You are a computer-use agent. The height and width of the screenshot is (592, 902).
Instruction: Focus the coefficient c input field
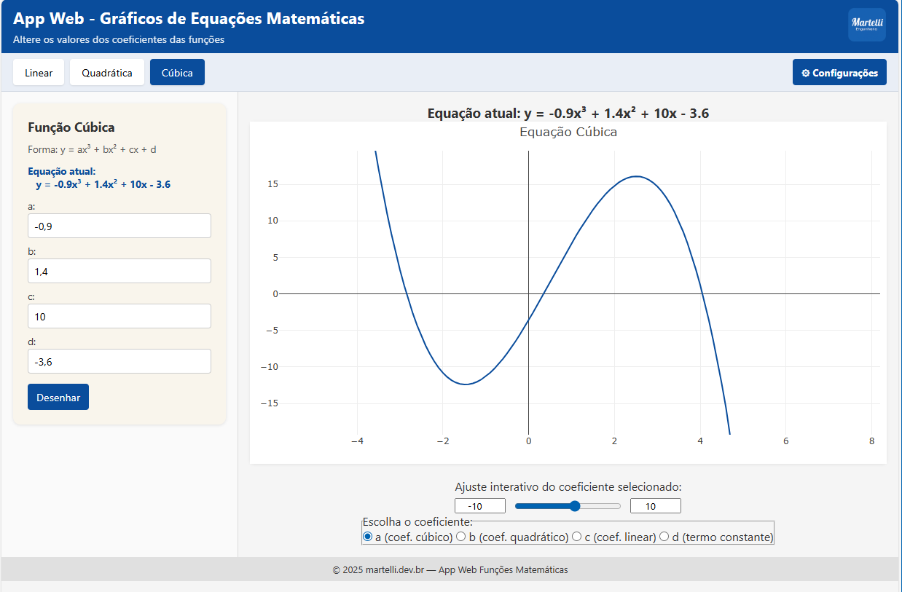coord(119,317)
